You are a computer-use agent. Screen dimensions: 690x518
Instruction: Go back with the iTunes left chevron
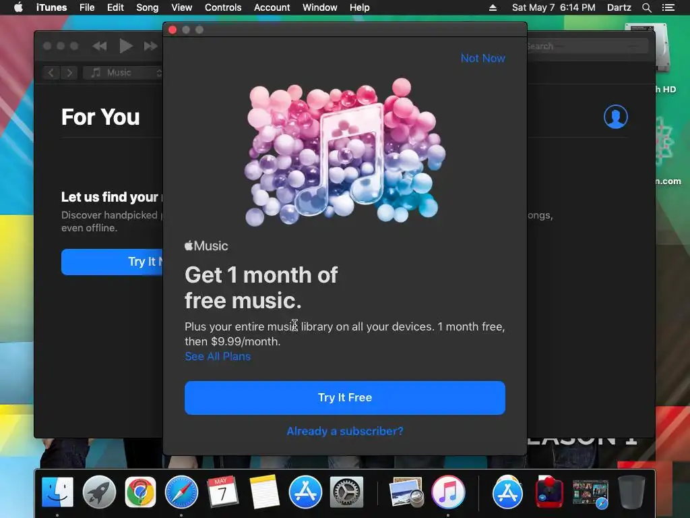[51, 73]
